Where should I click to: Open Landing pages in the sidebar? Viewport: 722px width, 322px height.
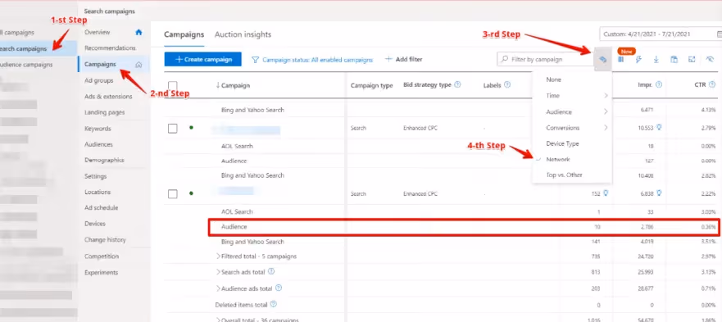[x=105, y=112]
